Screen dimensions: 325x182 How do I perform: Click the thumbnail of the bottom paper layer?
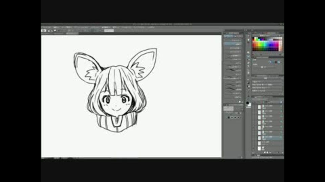[259, 148]
